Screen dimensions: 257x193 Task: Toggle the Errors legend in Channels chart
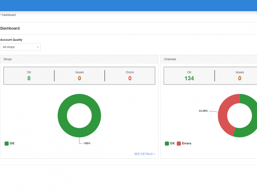pos(184,143)
